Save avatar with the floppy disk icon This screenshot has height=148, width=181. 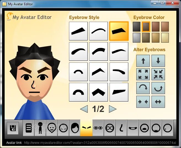click(x=13, y=128)
